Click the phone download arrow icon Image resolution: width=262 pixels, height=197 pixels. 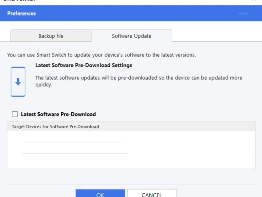click(x=18, y=82)
